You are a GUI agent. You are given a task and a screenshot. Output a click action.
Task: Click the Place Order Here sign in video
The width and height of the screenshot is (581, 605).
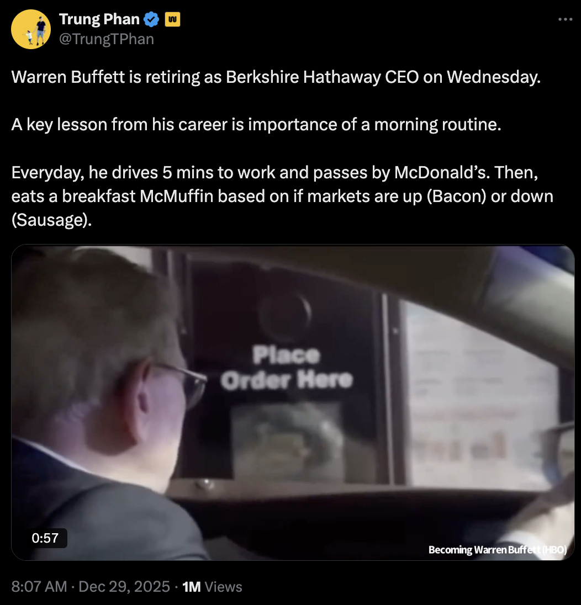(x=287, y=367)
